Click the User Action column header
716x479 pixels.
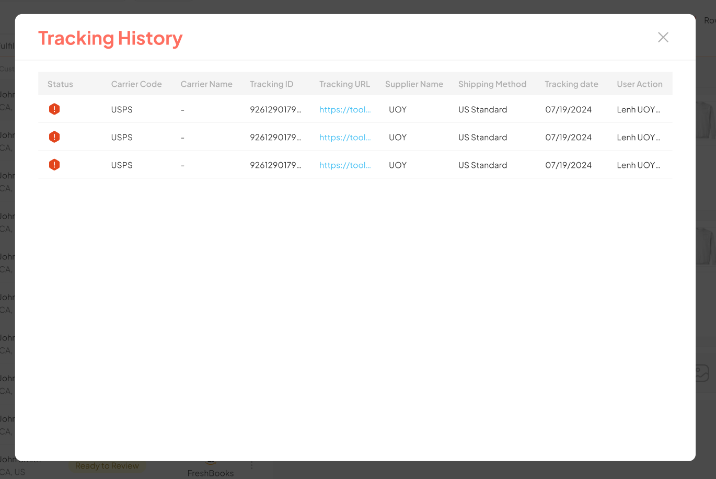[x=639, y=84]
